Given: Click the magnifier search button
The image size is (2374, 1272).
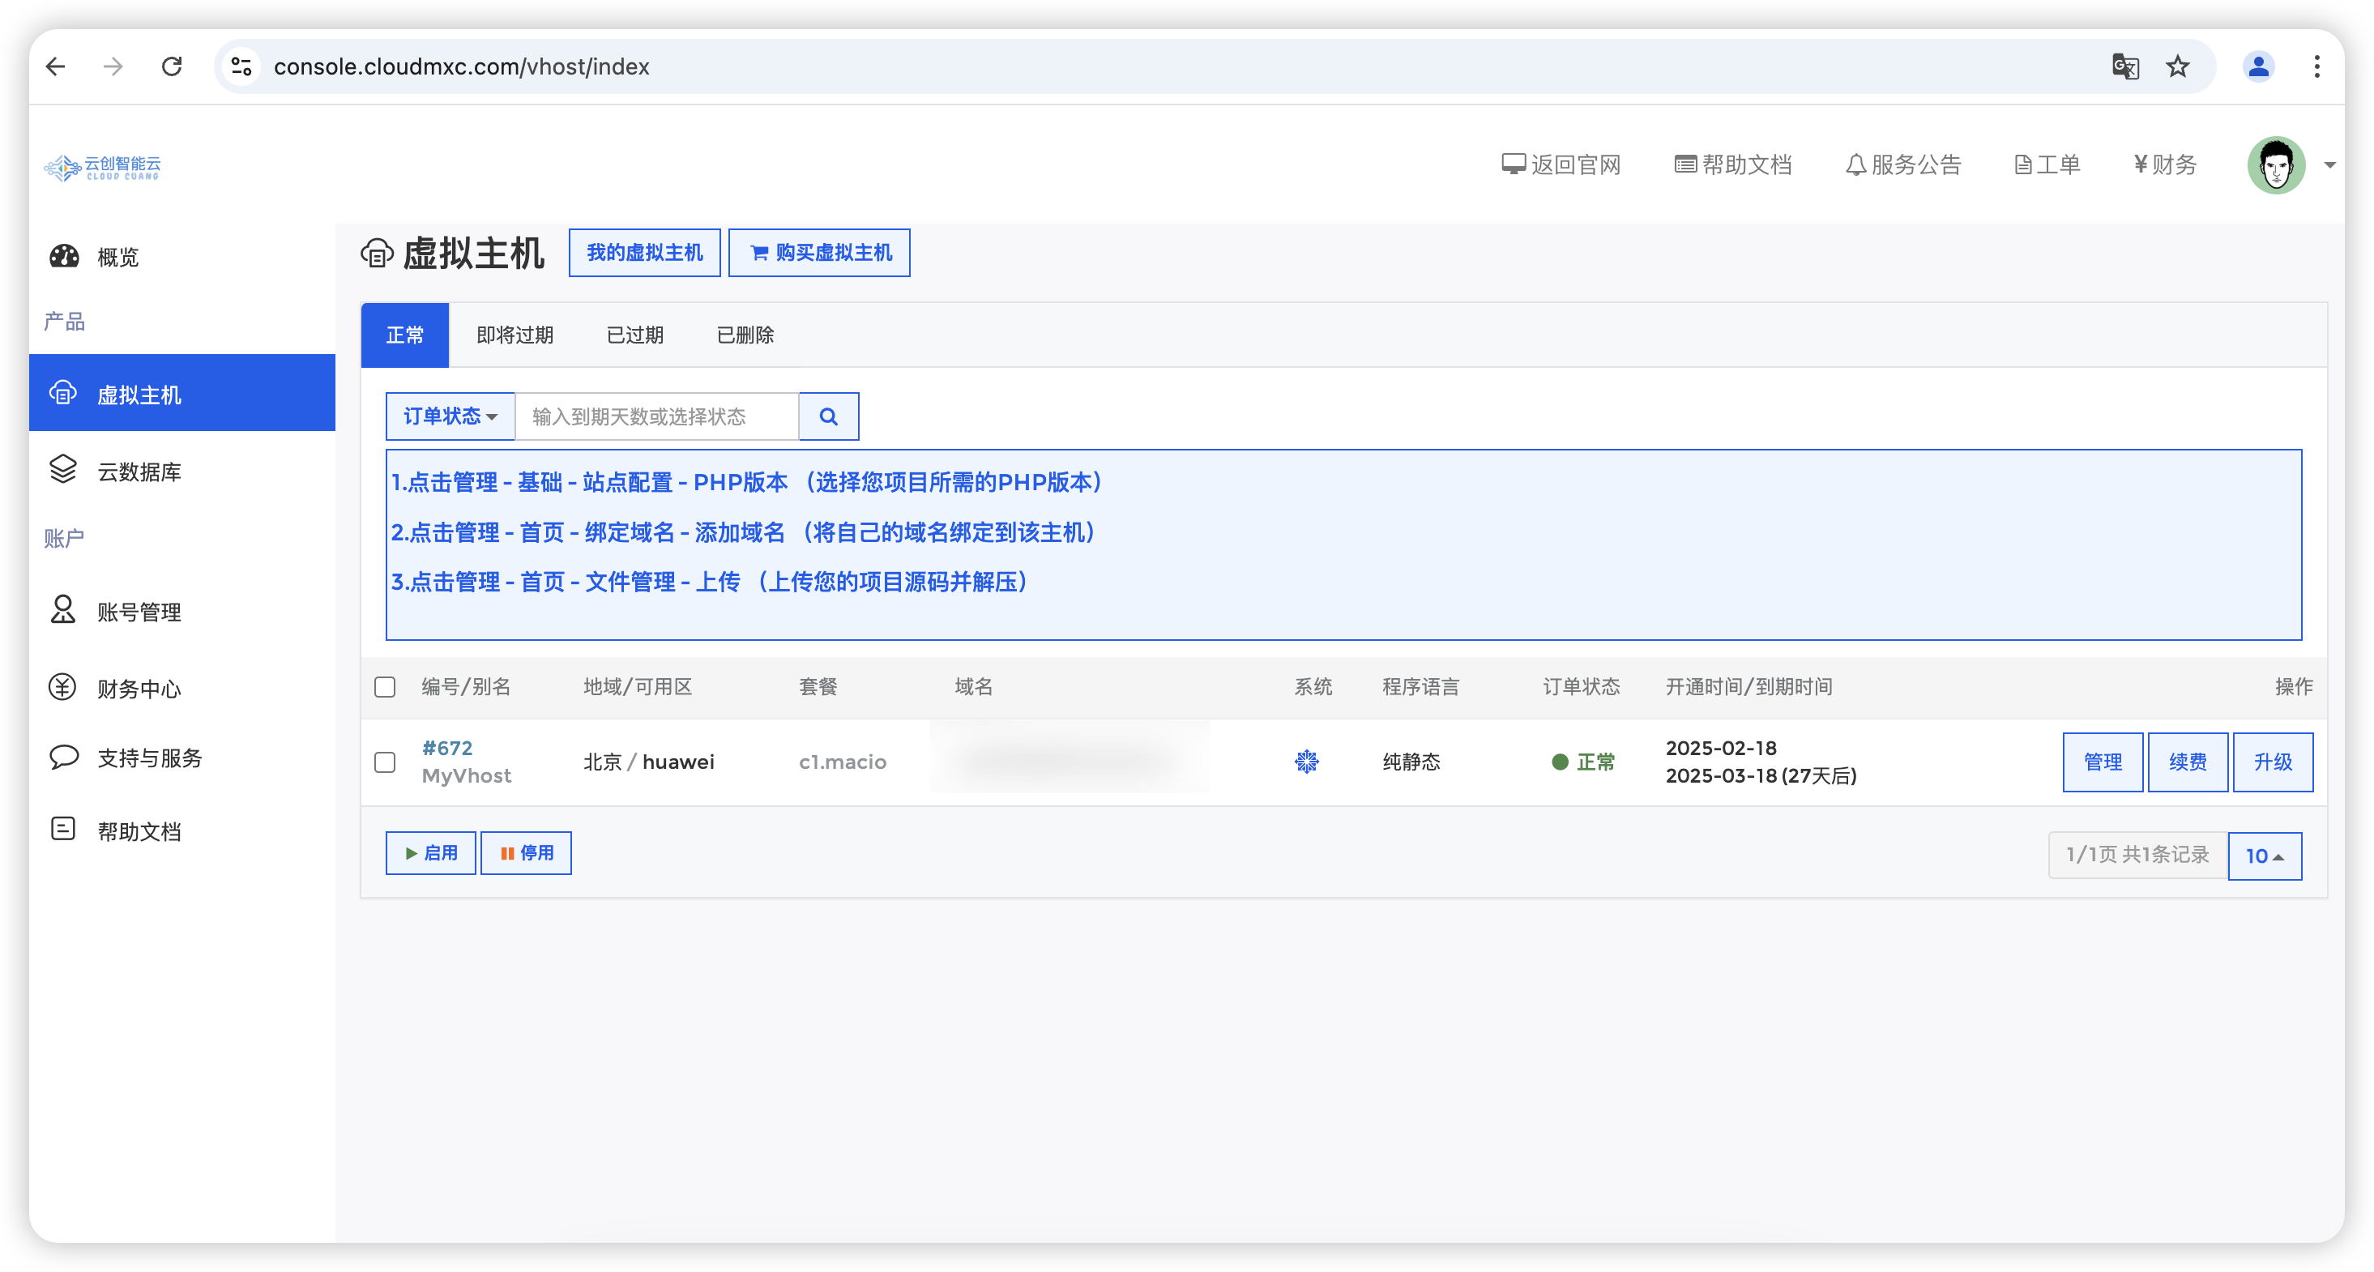Looking at the screenshot, I should point(829,416).
